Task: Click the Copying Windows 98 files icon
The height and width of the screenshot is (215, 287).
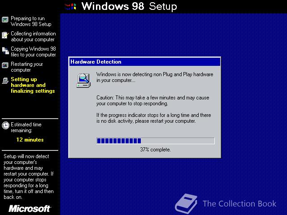Action: click(x=5, y=51)
